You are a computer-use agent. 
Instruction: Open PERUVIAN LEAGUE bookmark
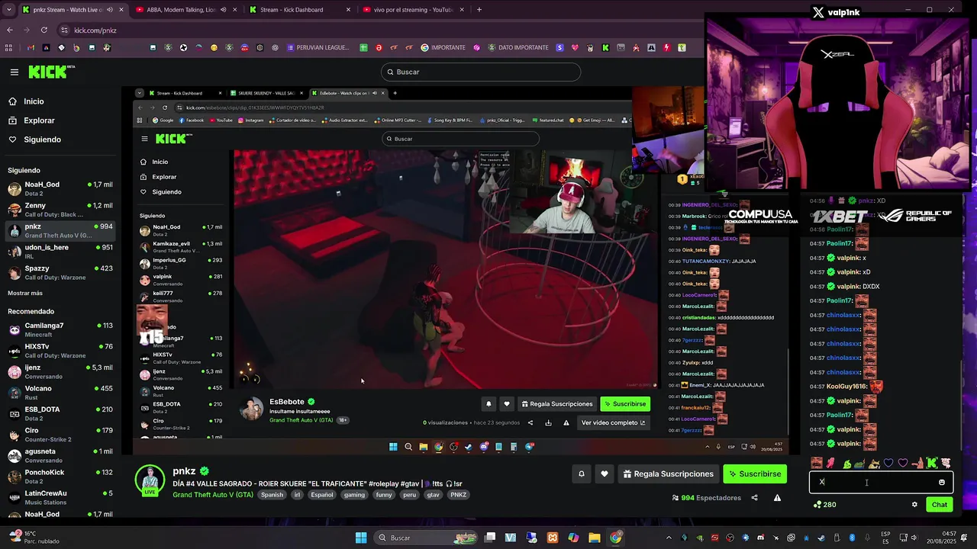(318, 47)
